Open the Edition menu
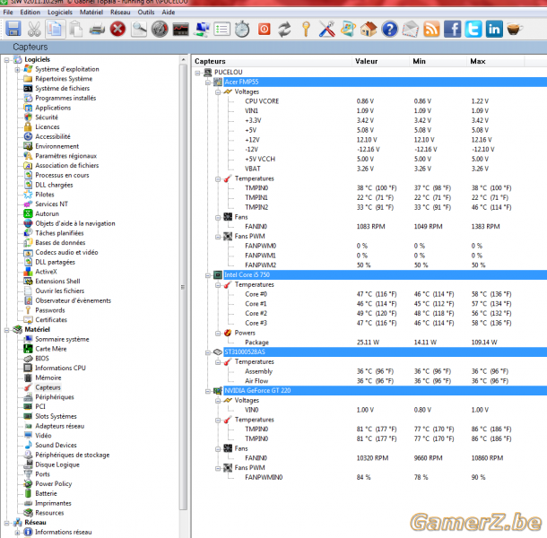Image resolution: width=547 pixels, height=538 pixels. coord(30,13)
